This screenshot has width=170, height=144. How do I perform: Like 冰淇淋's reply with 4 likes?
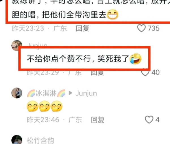(149, 120)
